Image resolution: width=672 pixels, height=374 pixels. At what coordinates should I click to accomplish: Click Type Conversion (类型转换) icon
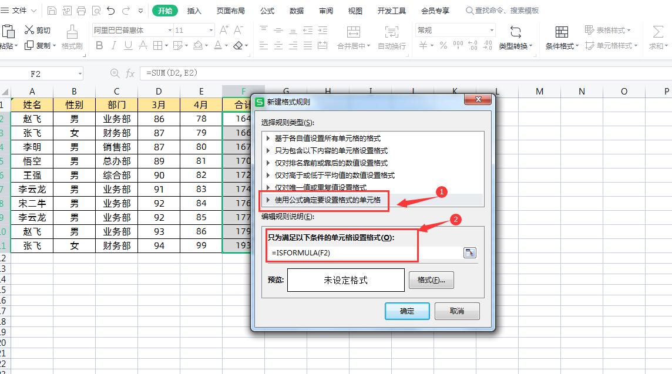pyautogui.click(x=516, y=32)
